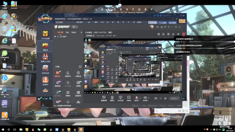The image size is (235, 132).
Task: Click the grayed download tool beside 视频连麦
Action: (68, 84)
